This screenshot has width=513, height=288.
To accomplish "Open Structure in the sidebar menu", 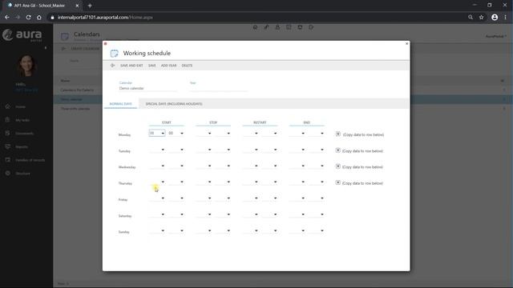I will coord(23,174).
